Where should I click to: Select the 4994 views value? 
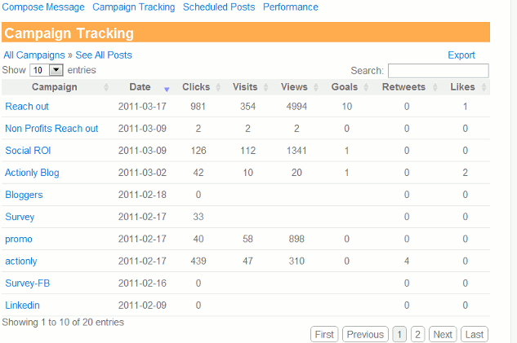tap(296, 107)
